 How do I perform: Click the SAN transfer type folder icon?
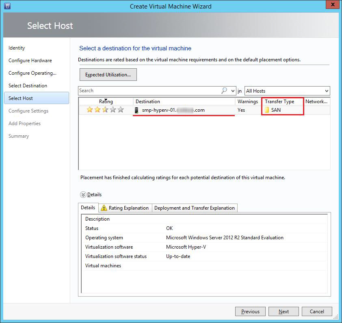click(267, 110)
